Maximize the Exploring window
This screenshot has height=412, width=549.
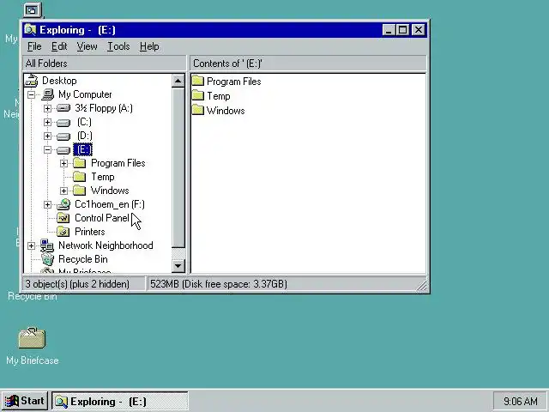[403, 30]
